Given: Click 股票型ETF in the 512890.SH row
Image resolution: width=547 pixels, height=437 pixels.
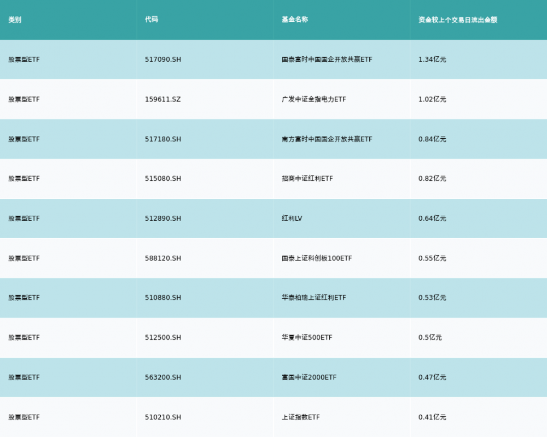Looking at the screenshot, I should tap(24, 218).
